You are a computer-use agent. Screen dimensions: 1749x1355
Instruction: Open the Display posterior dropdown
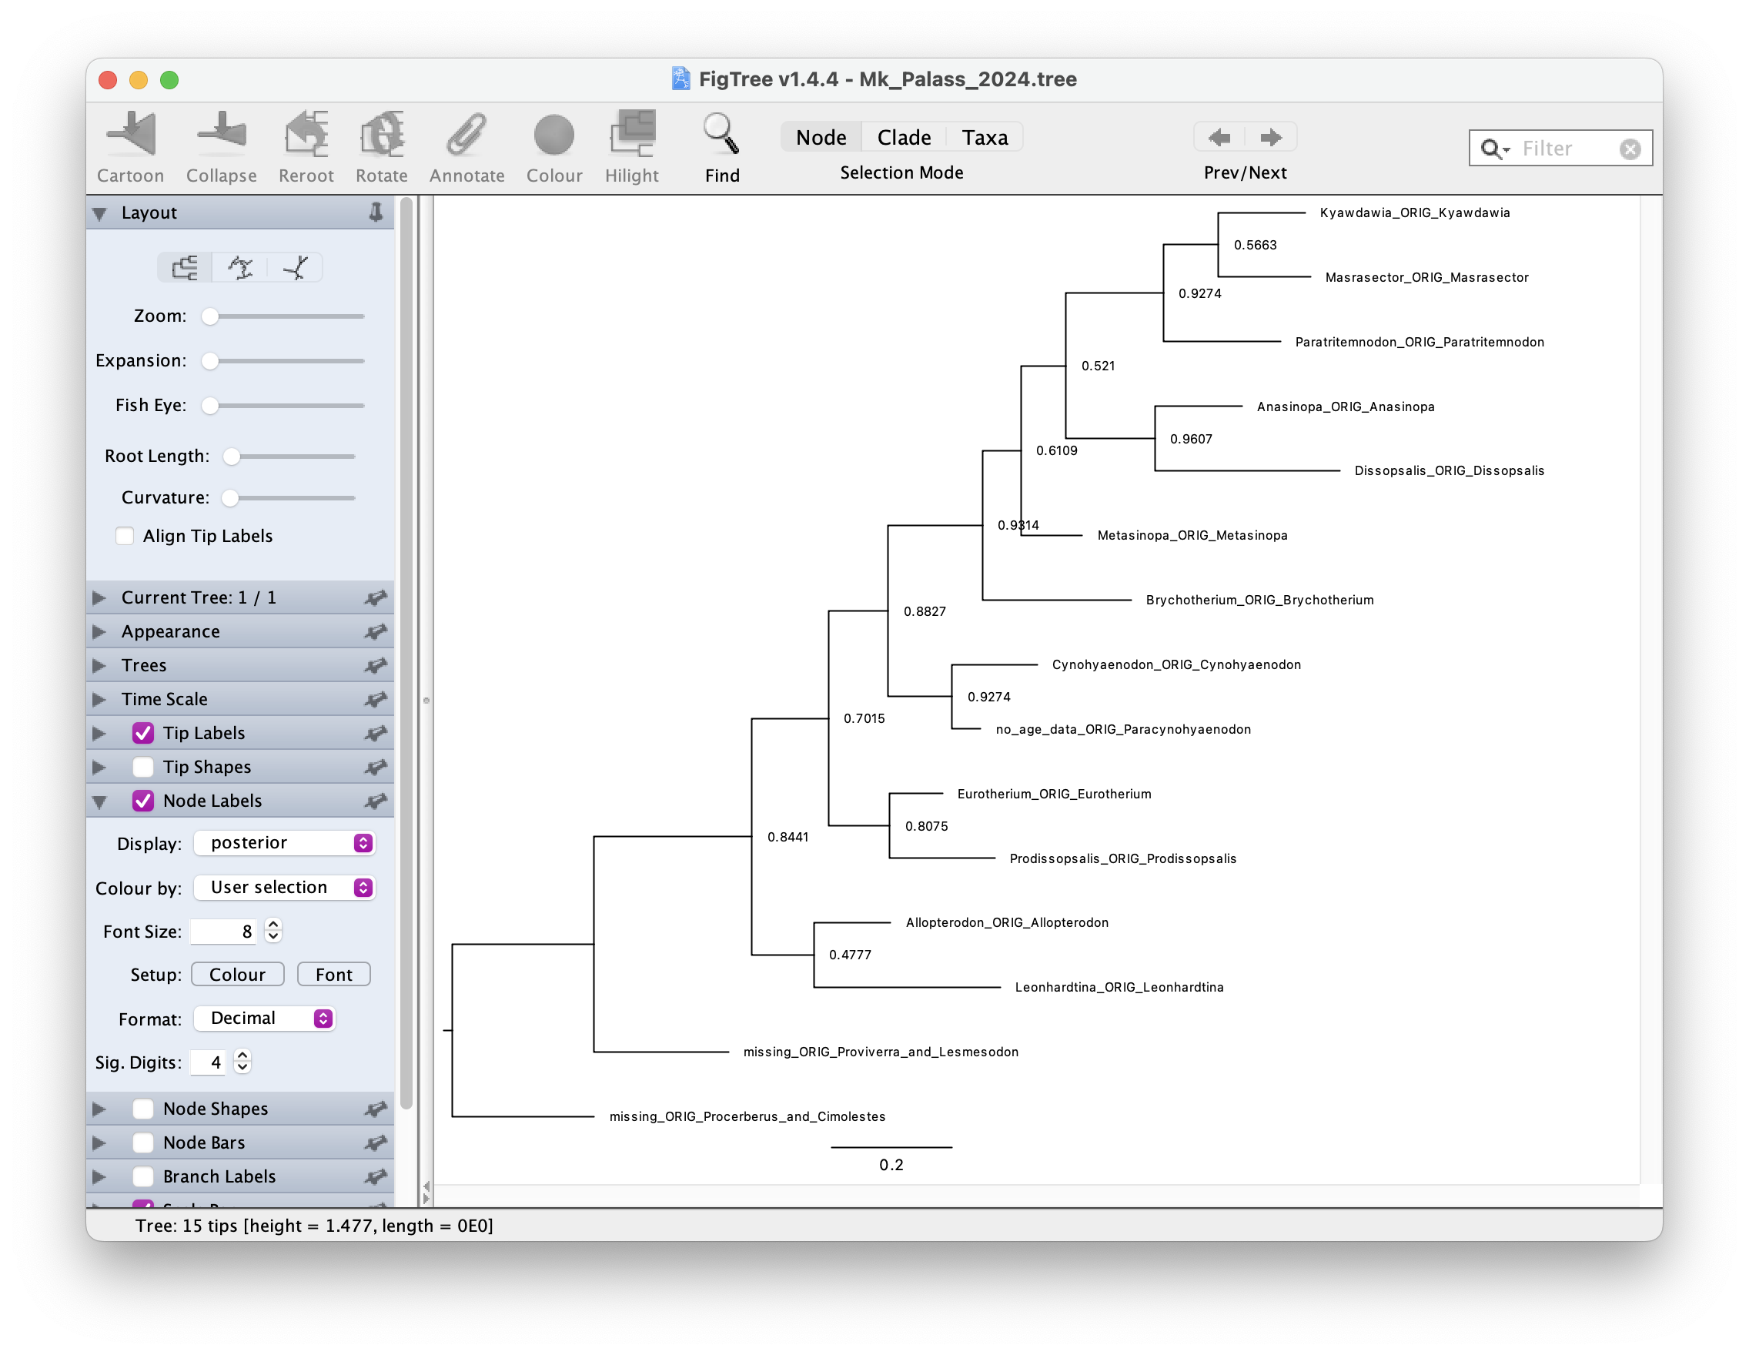[x=284, y=842]
